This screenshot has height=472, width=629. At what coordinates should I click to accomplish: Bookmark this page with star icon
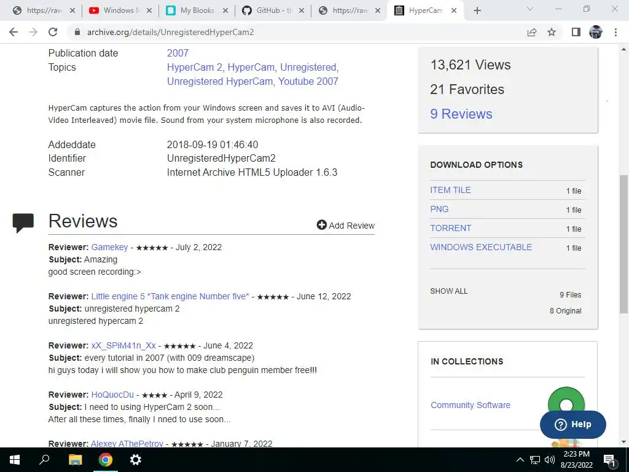click(552, 32)
